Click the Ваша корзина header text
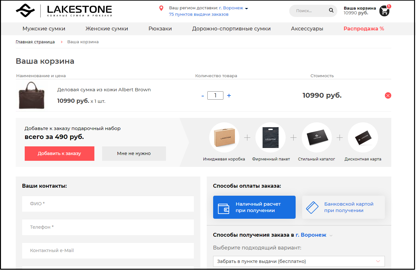The width and height of the screenshot is (416, 270). coord(360,8)
